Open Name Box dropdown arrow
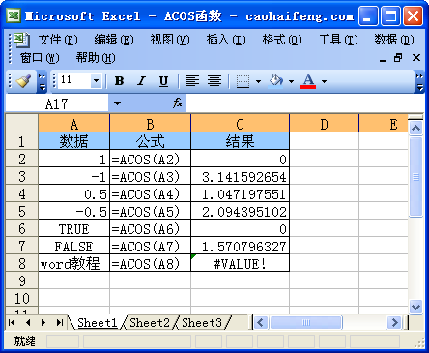 coord(117,103)
